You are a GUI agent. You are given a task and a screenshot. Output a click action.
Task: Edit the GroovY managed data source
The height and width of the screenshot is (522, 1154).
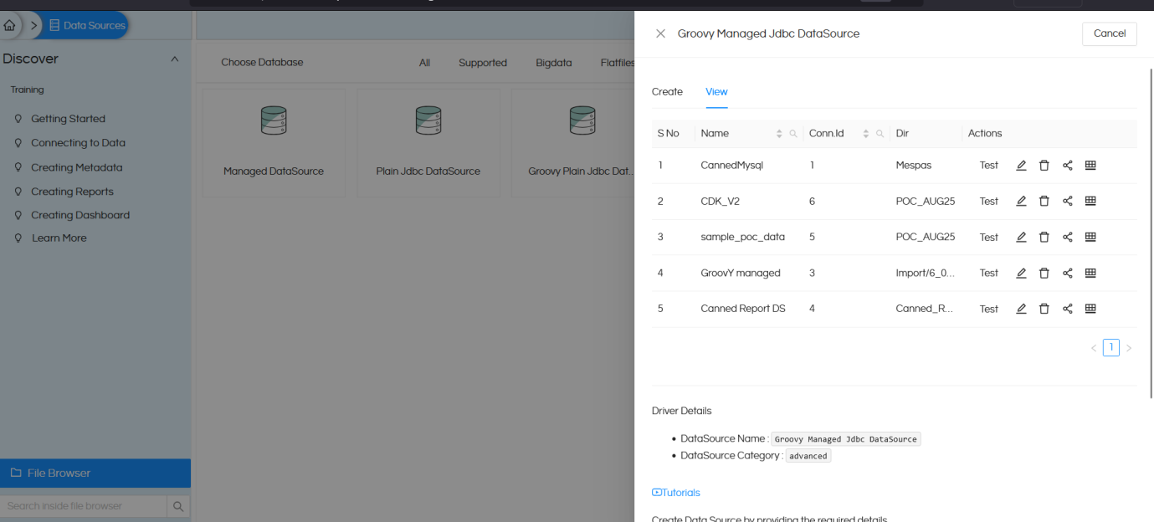coord(1021,274)
